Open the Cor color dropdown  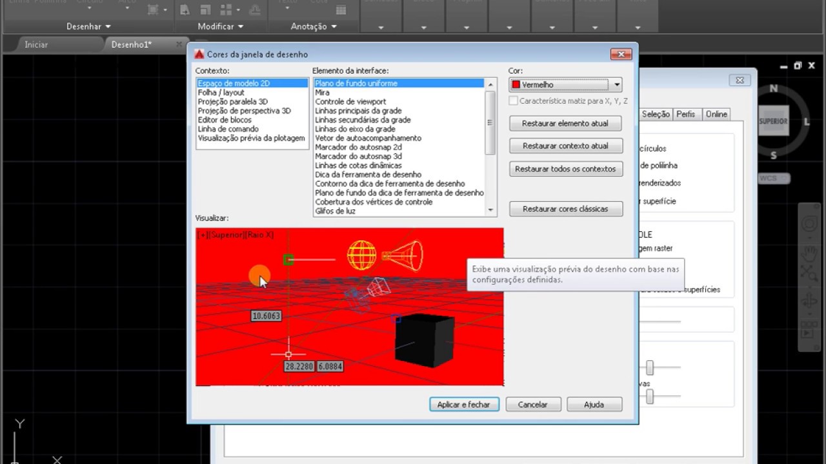click(616, 84)
